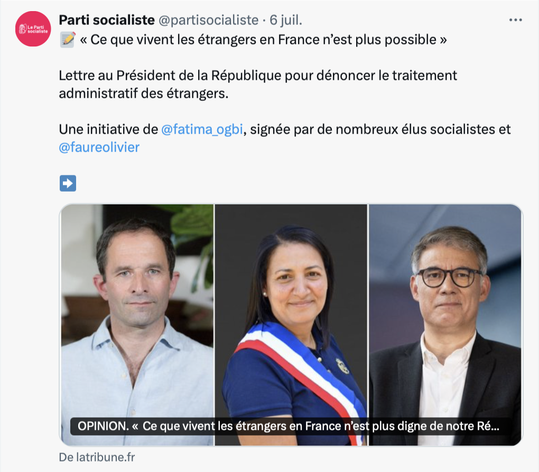This screenshot has width=539, height=472.
Task: Open the @faureolivier mention
Action: pyautogui.click(x=99, y=147)
